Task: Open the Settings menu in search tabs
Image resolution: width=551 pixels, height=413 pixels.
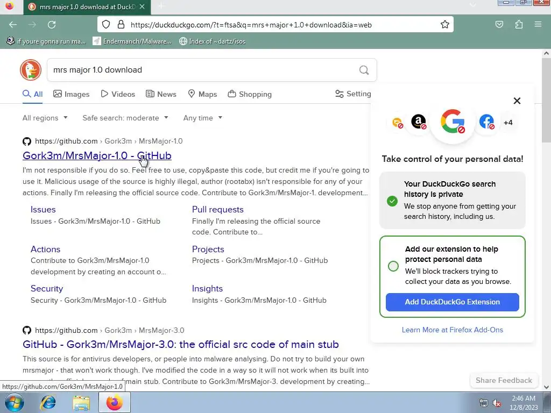Action: click(353, 94)
